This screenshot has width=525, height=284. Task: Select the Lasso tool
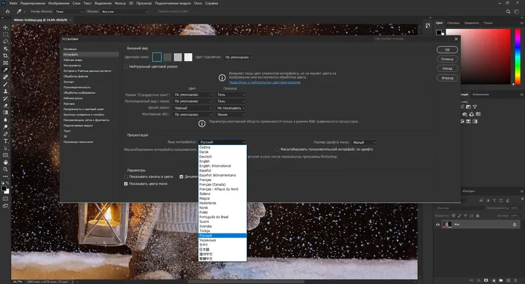pos(5,41)
